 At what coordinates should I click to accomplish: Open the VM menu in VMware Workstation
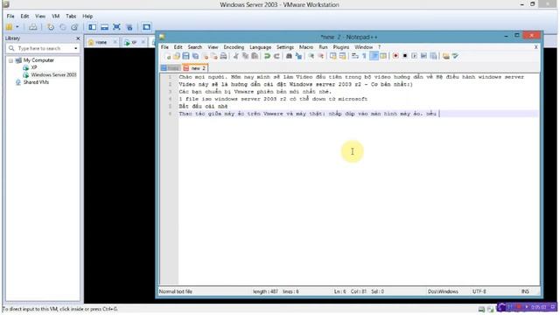[56, 16]
